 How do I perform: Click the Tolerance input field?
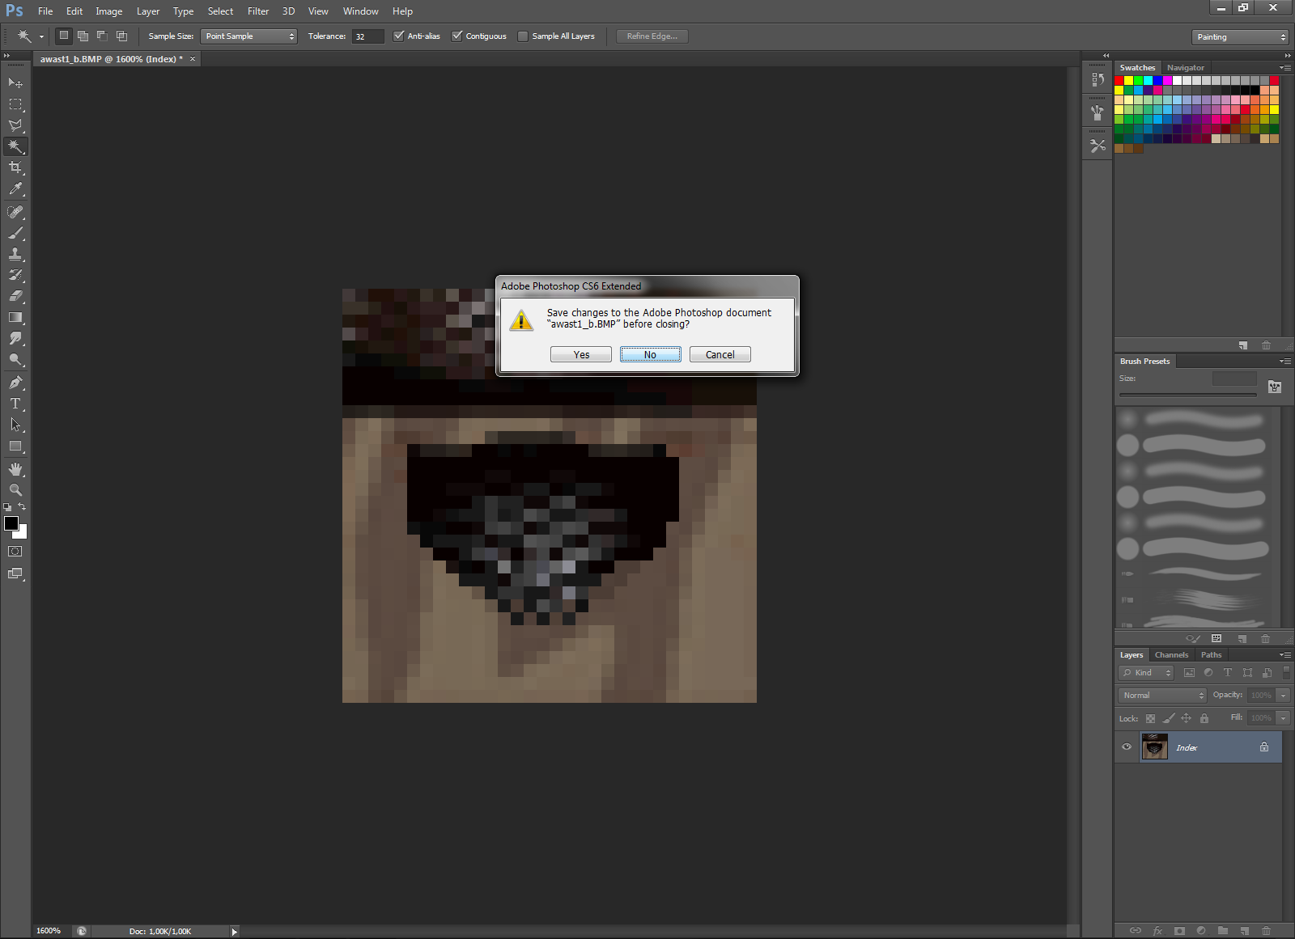tap(367, 36)
